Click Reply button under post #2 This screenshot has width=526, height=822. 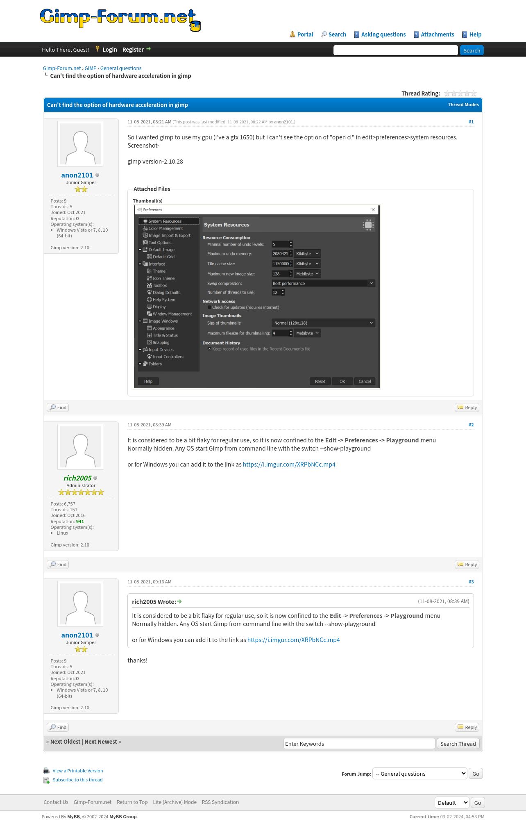coord(467,565)
